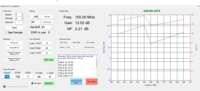Click the red instrument not connected icon
This screenshot has width=200, height=91.
(x=4, y=87)
